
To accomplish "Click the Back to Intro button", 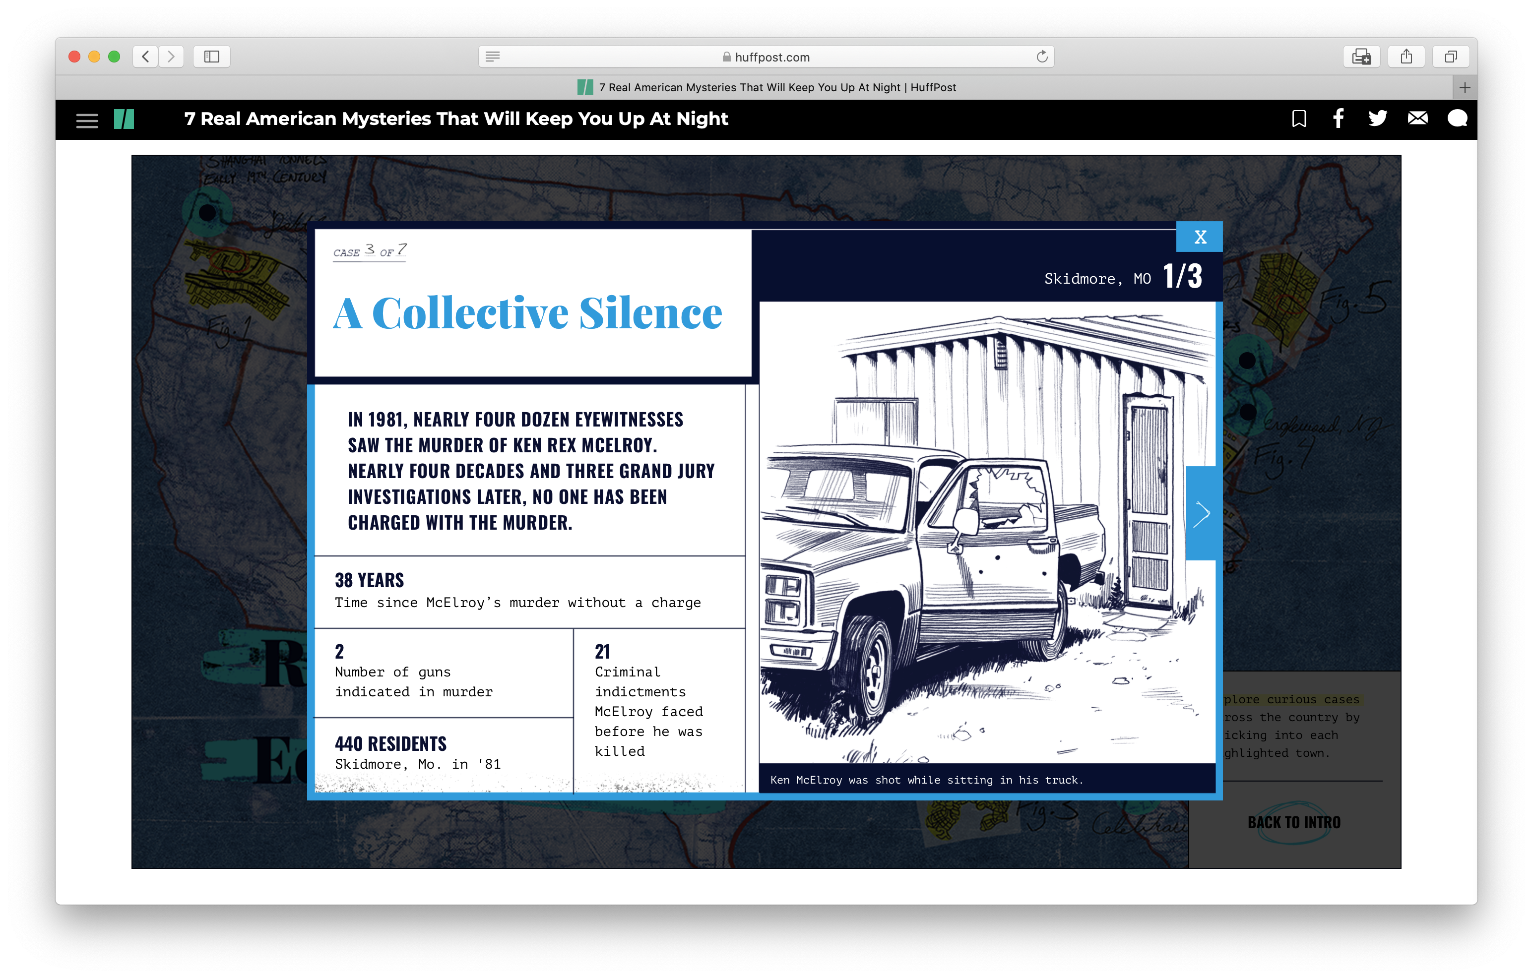I will (x=1294, y=822).
